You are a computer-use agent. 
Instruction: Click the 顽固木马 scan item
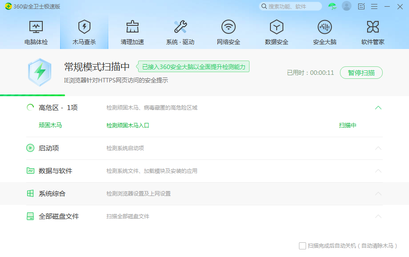[50, 125]
